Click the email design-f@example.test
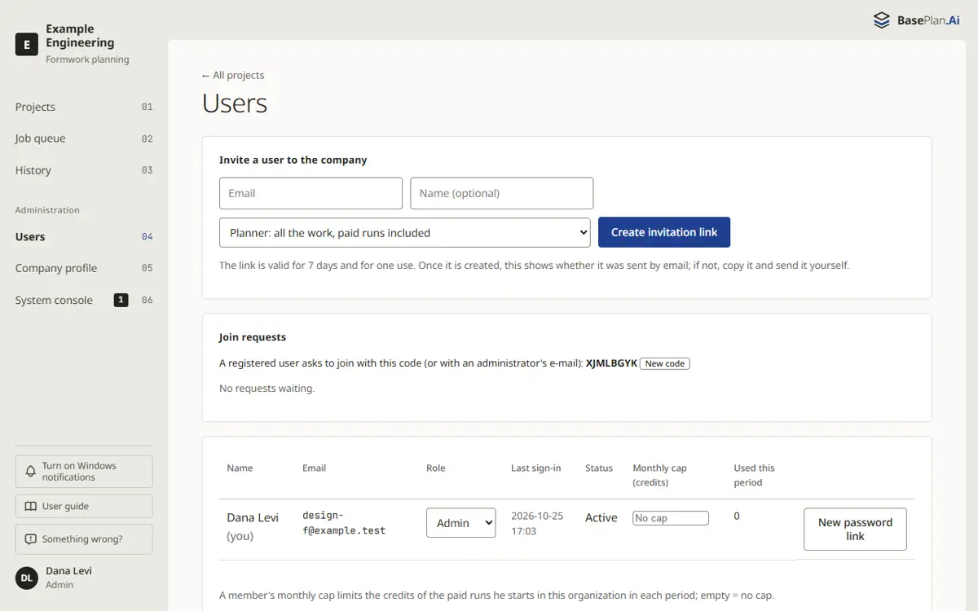This screenshot has height=611, width=978. pos(344,523)
